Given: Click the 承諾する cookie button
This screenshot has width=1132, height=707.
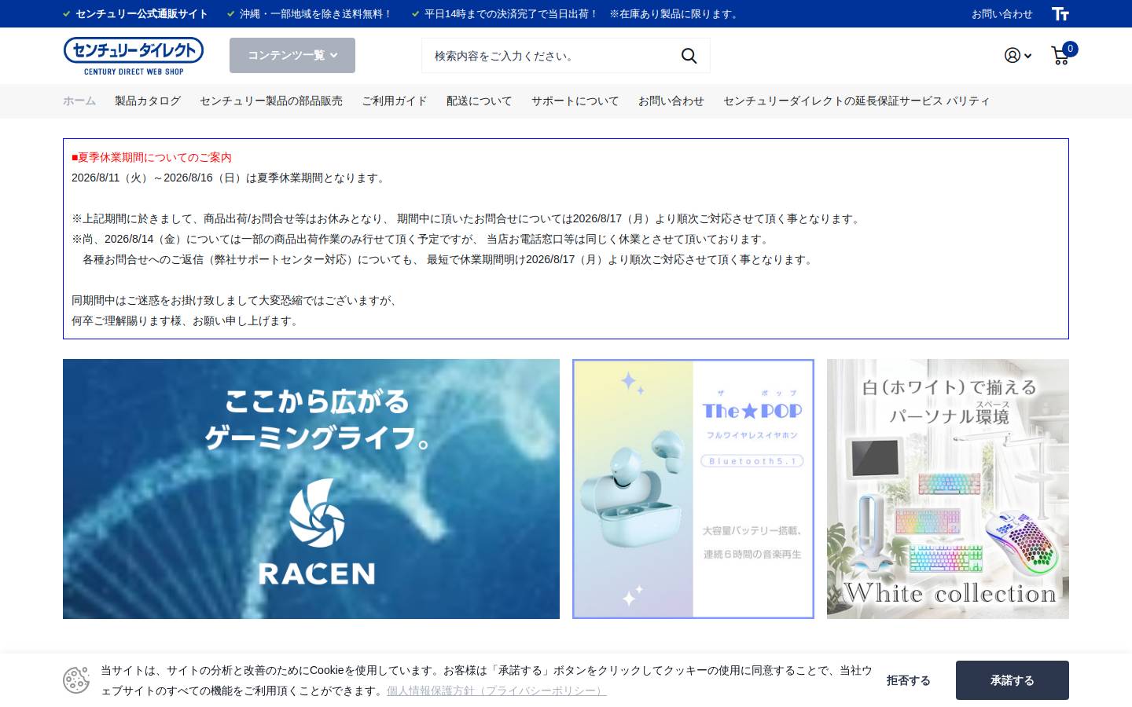Looking at the screenshot, I should (x=1013, y=680).
